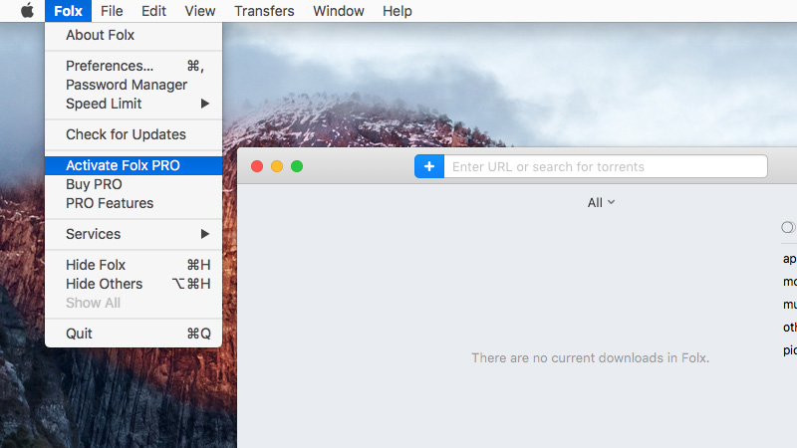Open the Help menu
The width and height of the screenshot is (797, 448).
pyautogui.click(x=397, y=11)
